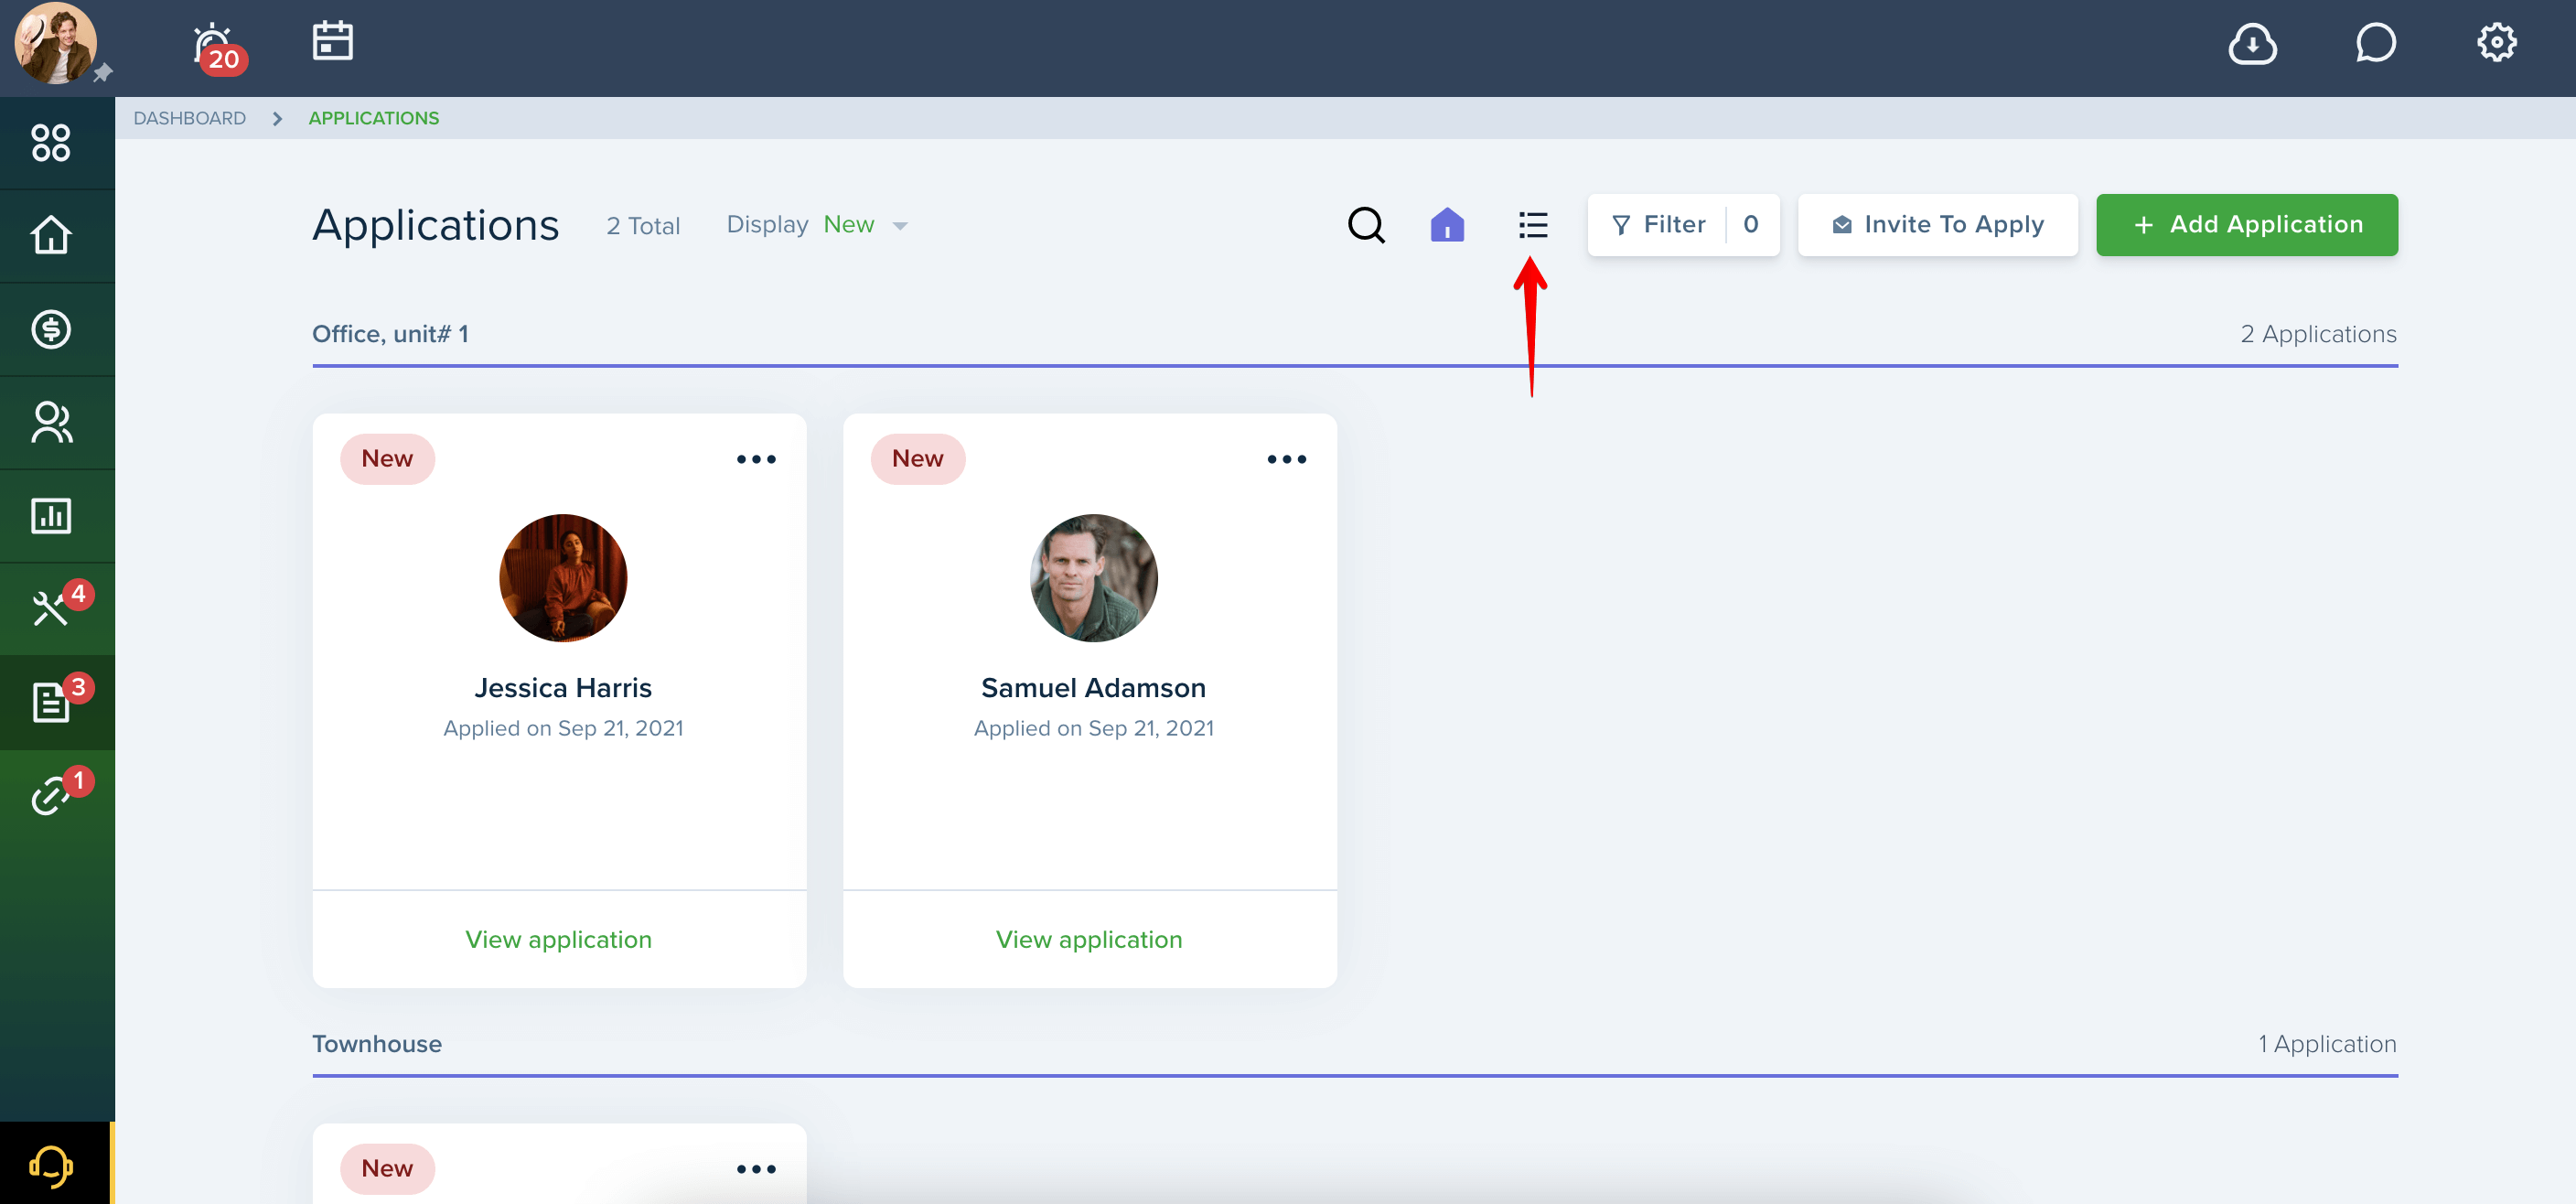The height and width of the screenshot is (1204, 2576).
Task: Open the accounting dollar icon in the sidebar
Action: [x=51, y=329]
